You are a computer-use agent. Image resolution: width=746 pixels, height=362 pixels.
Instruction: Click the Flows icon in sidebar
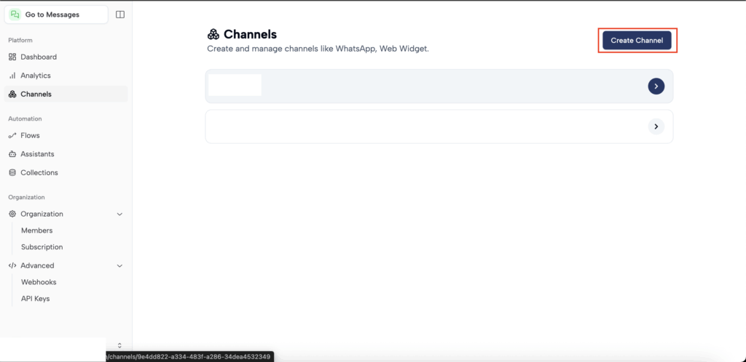(12, 135)
